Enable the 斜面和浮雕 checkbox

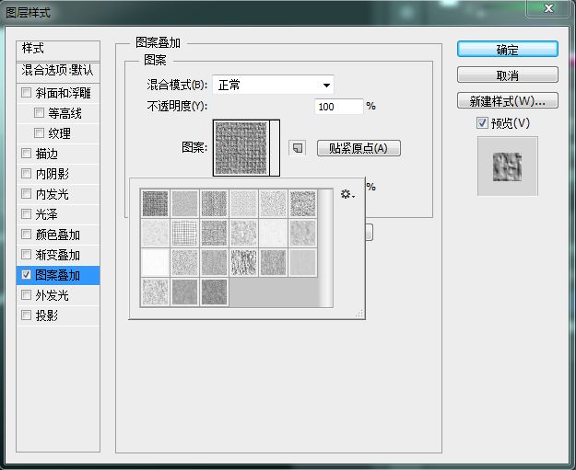point(26,93)
